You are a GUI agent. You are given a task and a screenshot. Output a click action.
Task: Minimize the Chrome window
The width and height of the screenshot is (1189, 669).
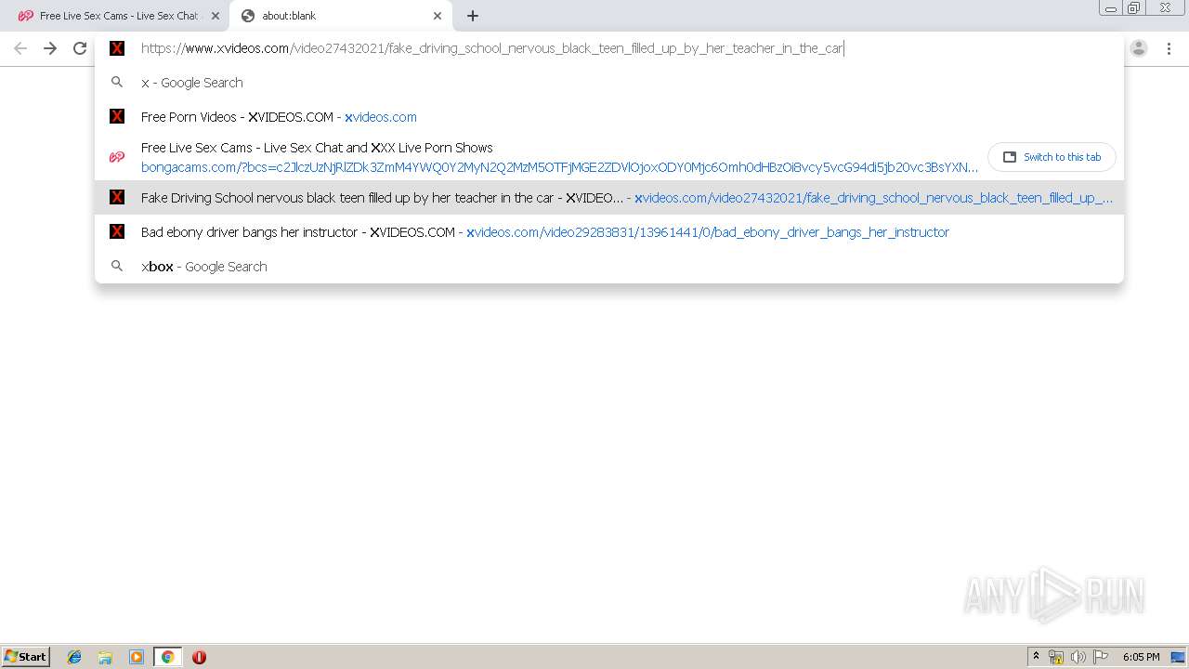pyautogui.click(x=1110, y=8)
